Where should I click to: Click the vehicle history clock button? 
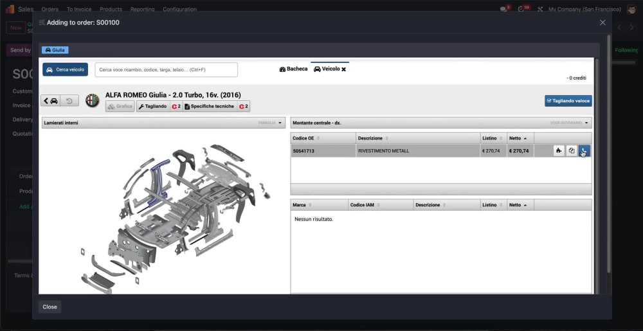(x=69, y=100)
